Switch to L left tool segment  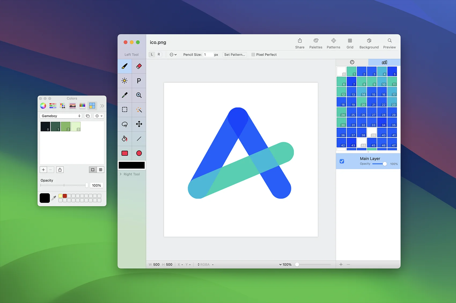pos(152,55)
